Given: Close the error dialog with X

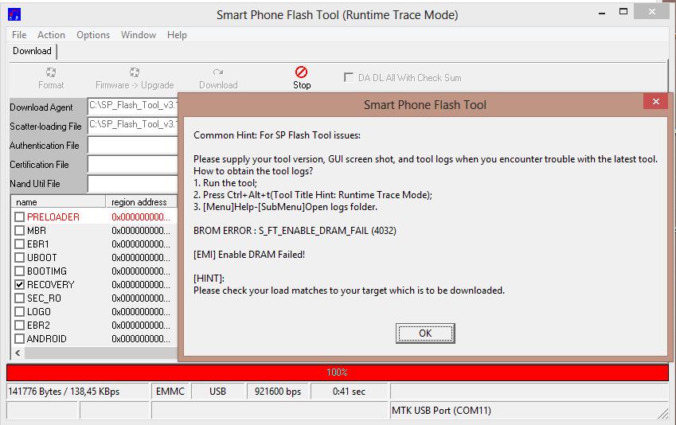Looking at the screenshot, I should (656, 101).
